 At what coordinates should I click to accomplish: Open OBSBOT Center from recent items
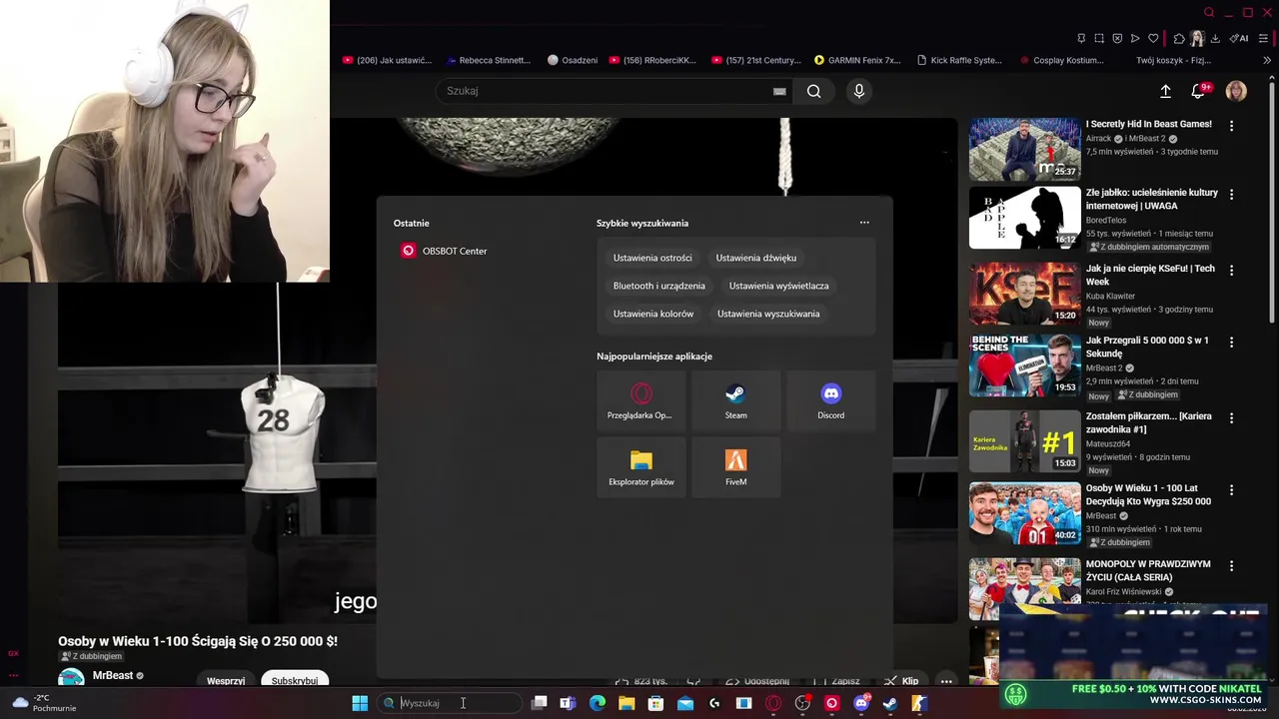[445, 251]
